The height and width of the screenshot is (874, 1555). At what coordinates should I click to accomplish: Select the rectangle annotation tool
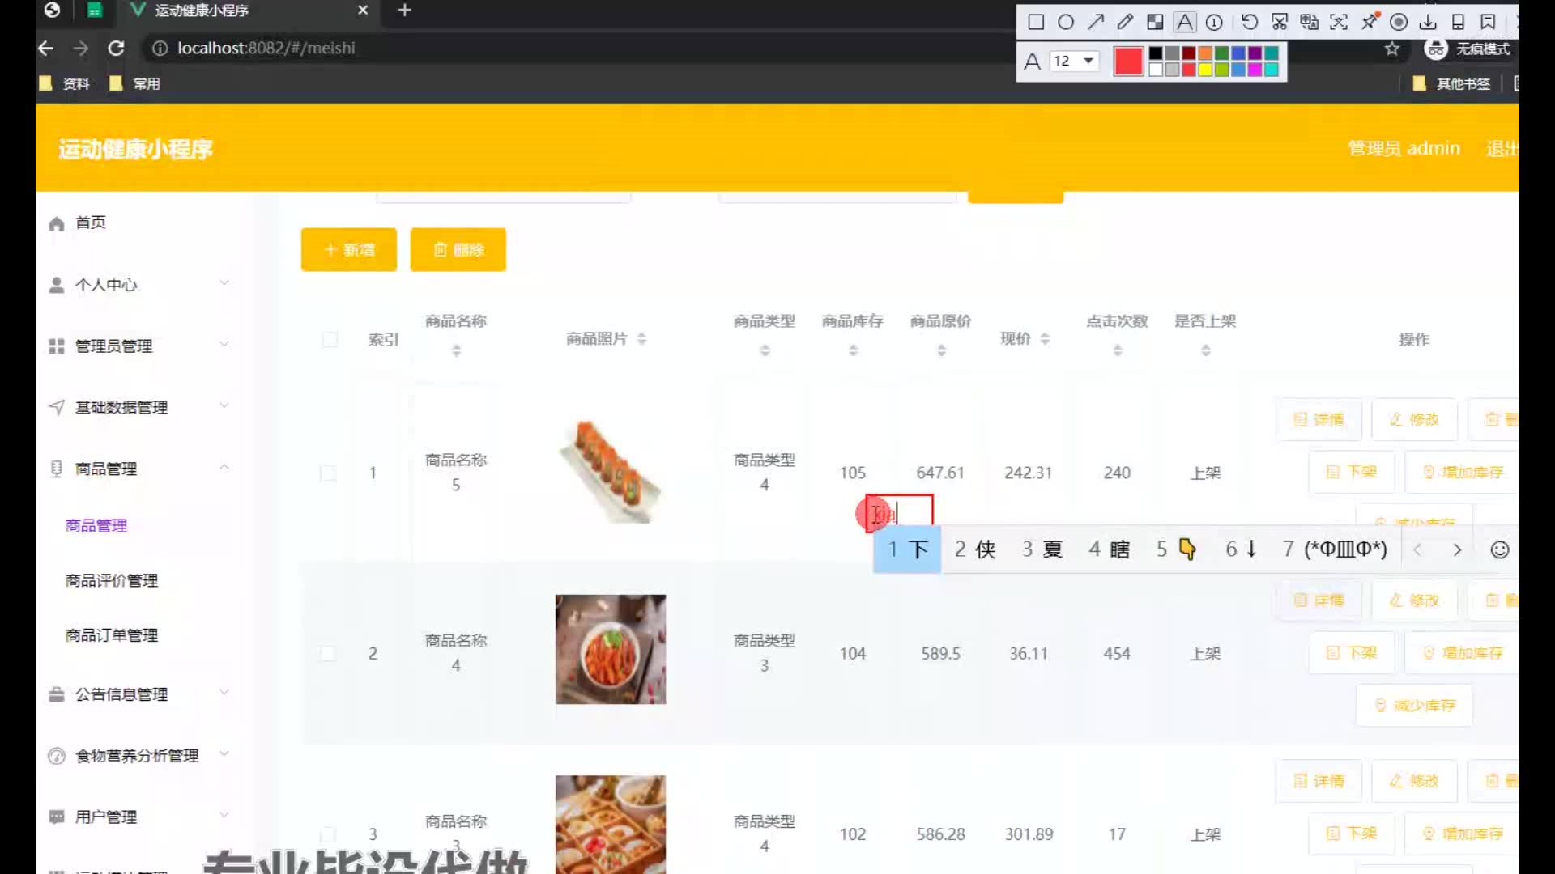pos(1036,22)
